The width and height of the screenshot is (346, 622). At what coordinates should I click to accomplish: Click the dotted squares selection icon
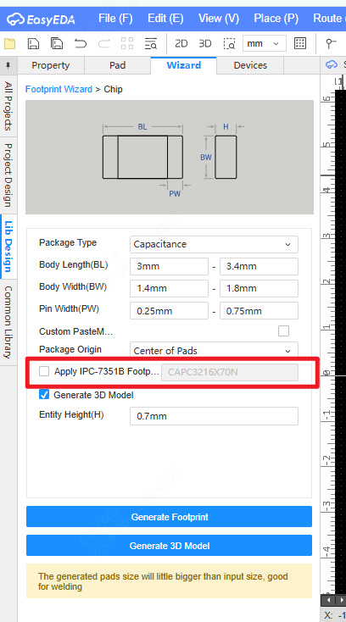pos(127,43)
